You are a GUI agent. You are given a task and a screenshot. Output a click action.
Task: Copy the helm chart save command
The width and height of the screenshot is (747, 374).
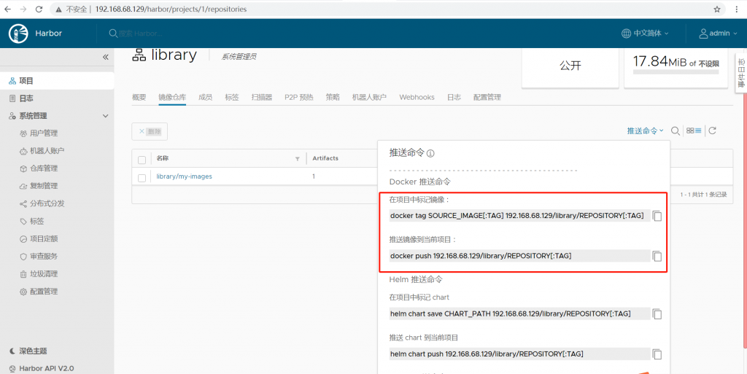[x=657, y=314]
